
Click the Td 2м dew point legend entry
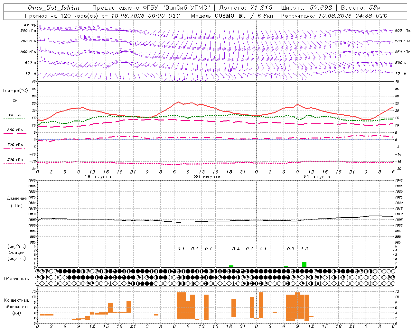[15, 115]
